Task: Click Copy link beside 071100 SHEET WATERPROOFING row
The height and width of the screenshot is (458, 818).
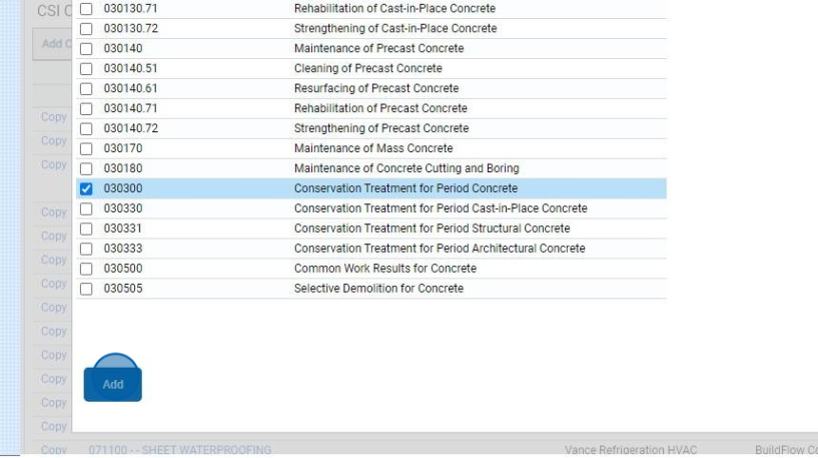Action: tap(53, 449)
